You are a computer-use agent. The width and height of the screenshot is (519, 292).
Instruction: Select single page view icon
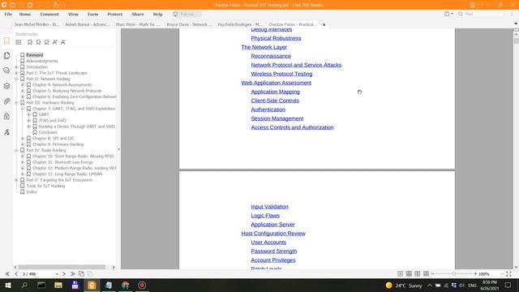click(x=400, y=274)
